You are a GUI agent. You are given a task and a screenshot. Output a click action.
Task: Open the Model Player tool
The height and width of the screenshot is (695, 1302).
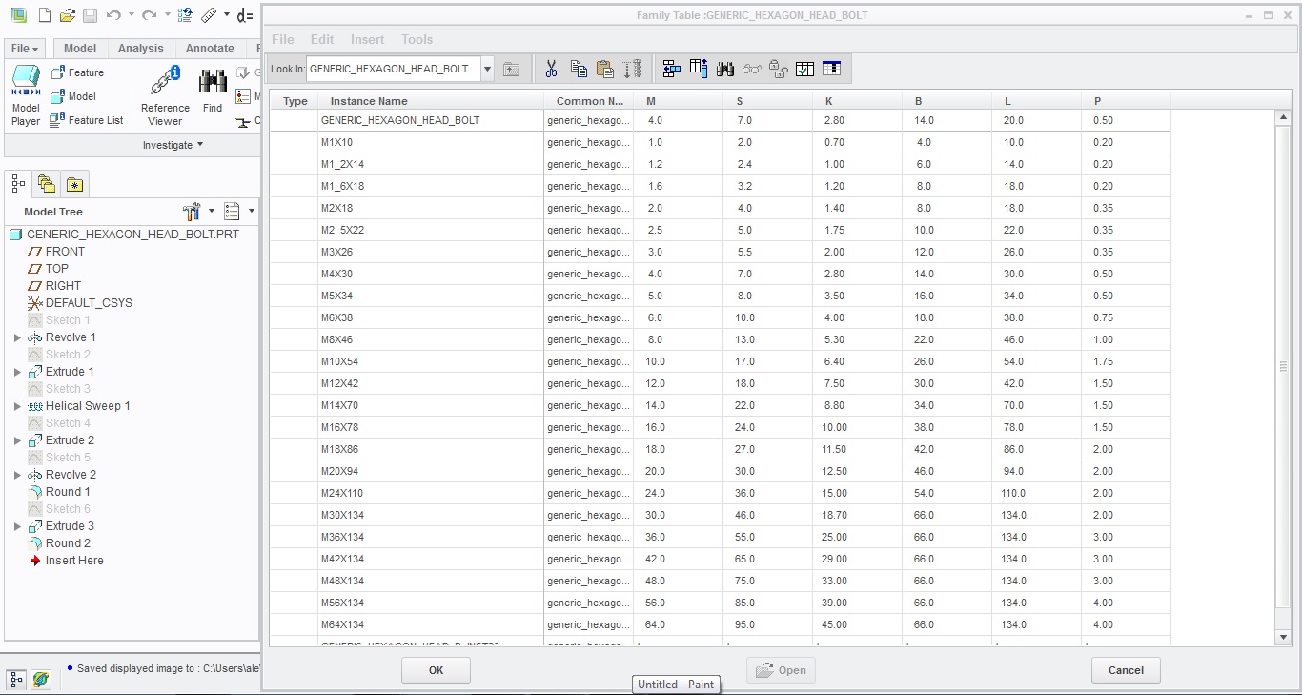click(26, 95)
